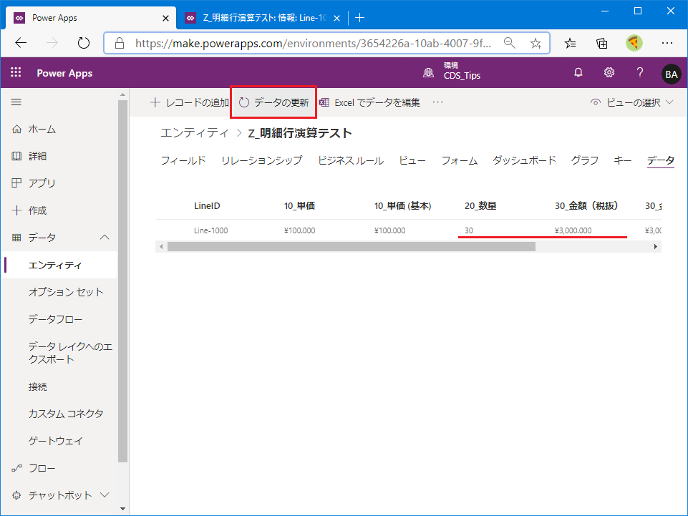Open a new browser tab with plus icon
The height and width of the screenshot is (516, 688).
(x=360, y=18)
